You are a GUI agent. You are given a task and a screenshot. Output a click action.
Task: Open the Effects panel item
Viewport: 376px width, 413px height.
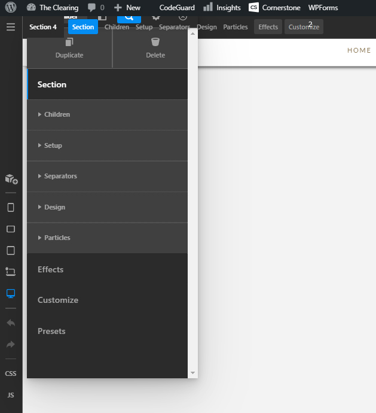click(51, 269)
